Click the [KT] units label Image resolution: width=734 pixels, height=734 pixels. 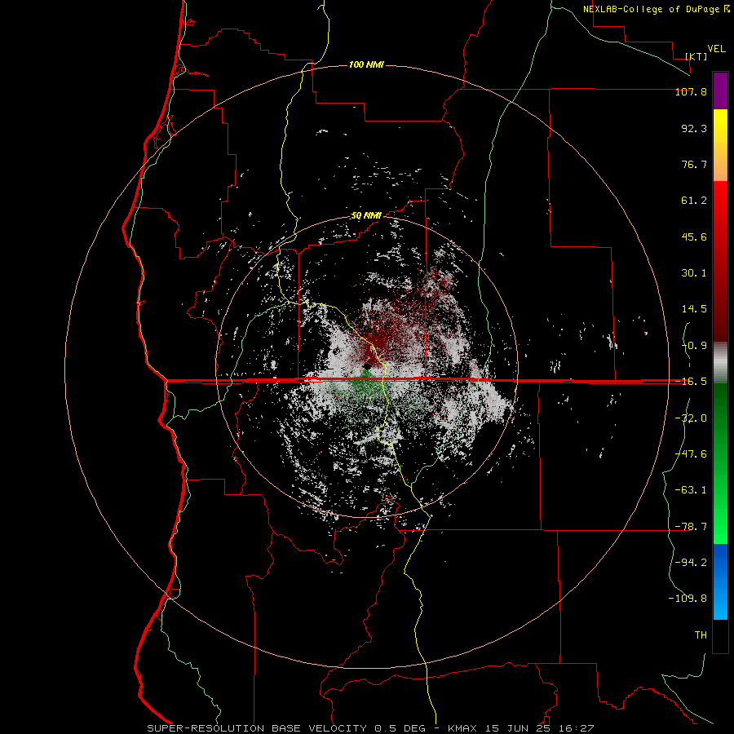pos(696,56)
